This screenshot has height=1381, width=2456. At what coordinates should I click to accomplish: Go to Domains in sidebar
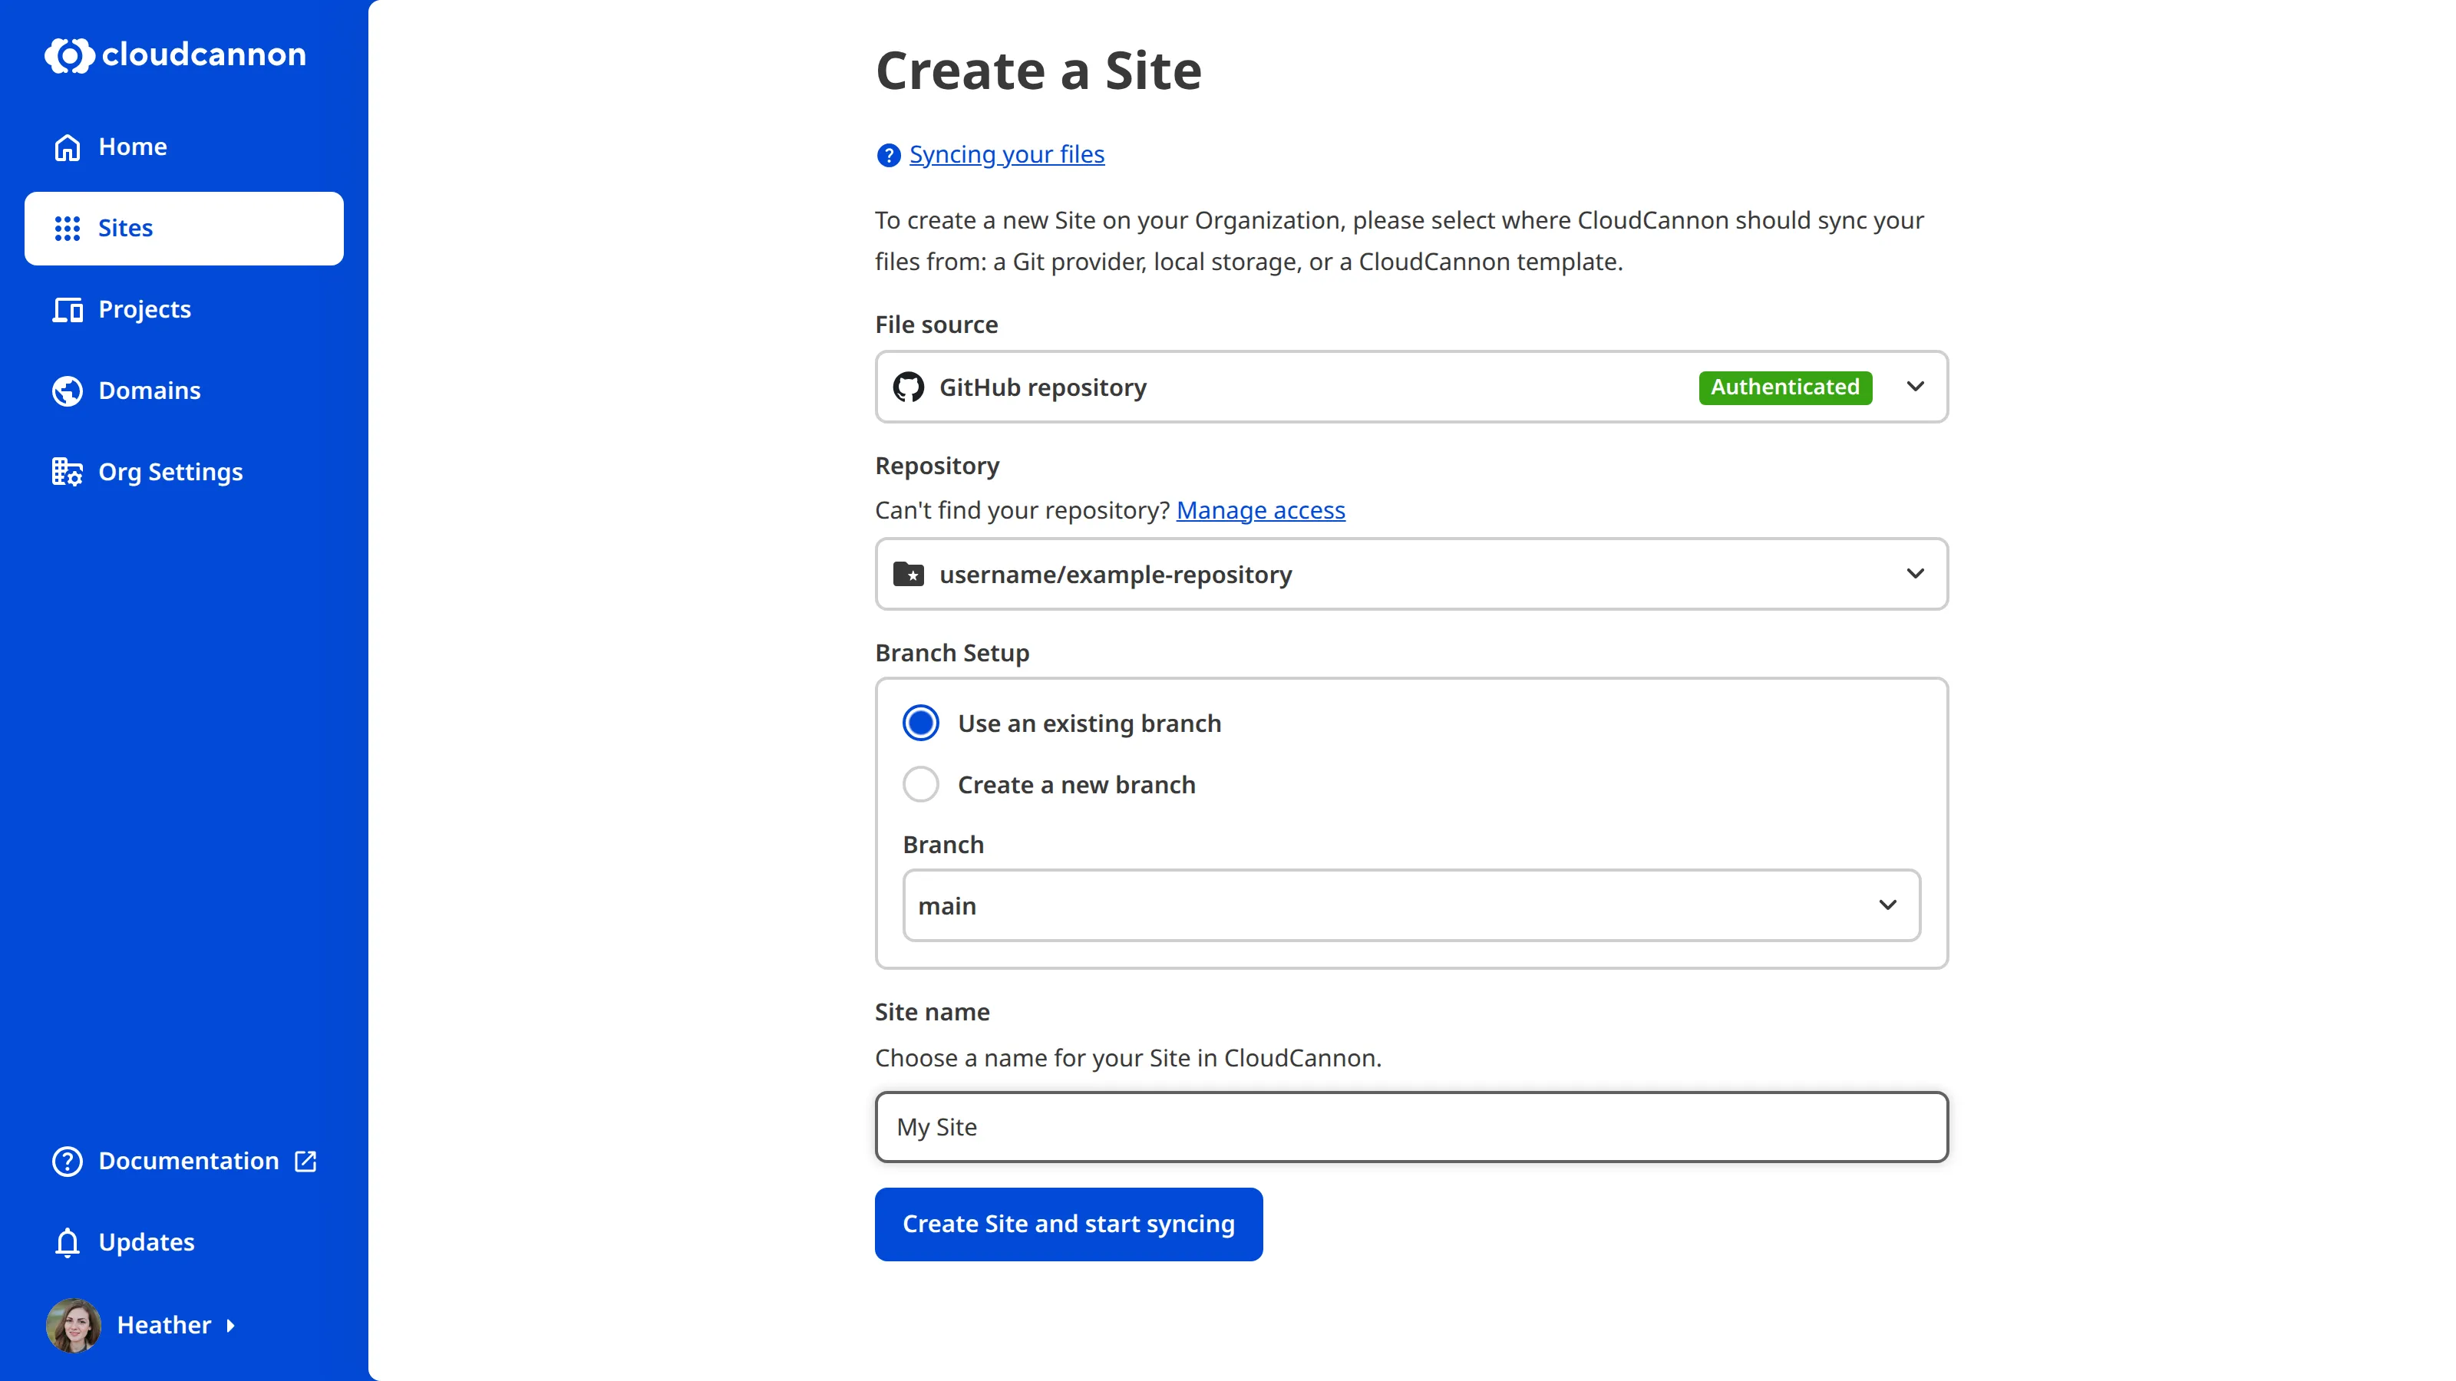coord(184,391)
